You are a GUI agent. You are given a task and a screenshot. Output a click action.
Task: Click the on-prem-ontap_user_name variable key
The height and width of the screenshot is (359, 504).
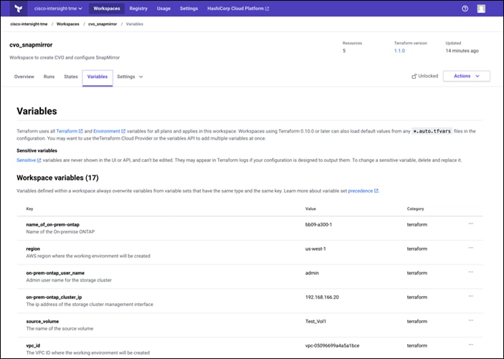(55, 273)
